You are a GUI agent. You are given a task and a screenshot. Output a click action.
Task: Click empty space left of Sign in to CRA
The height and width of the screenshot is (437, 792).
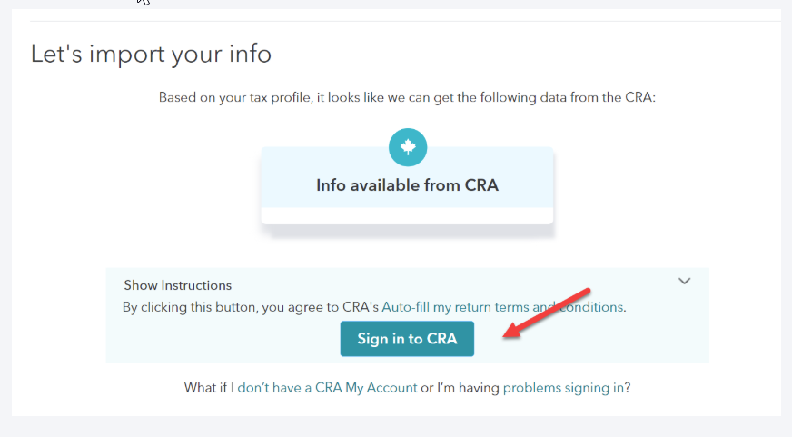[227, 339]
